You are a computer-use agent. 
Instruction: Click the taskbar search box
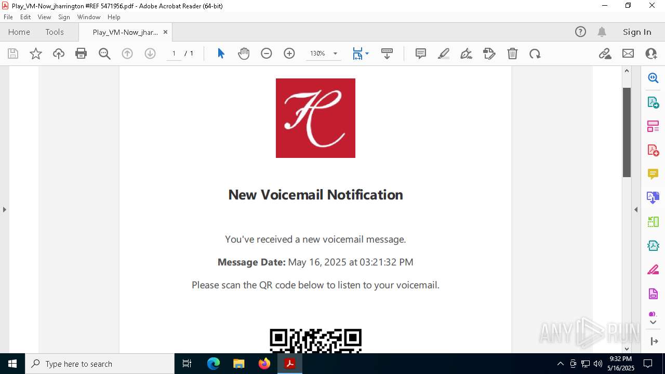click(100, 364)
